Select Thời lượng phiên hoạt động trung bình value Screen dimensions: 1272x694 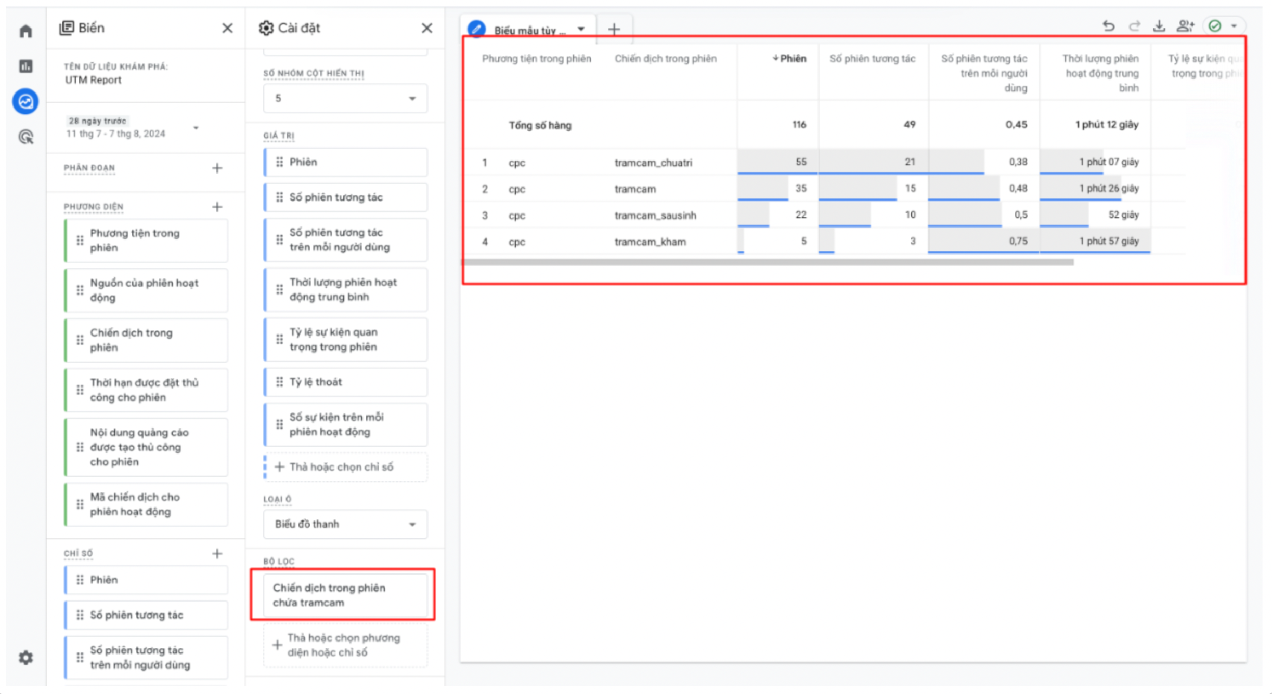345,290
